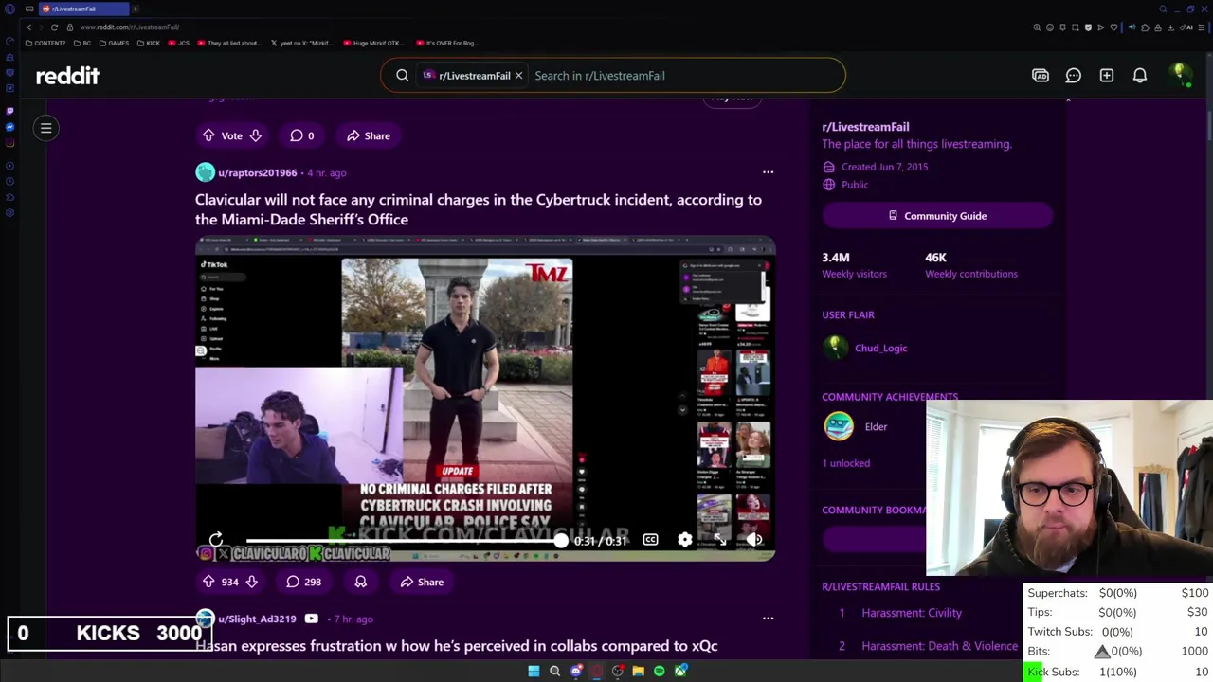The image size is (1213, 682).
Task: Open the 298 comments
Action: (304, 582)
